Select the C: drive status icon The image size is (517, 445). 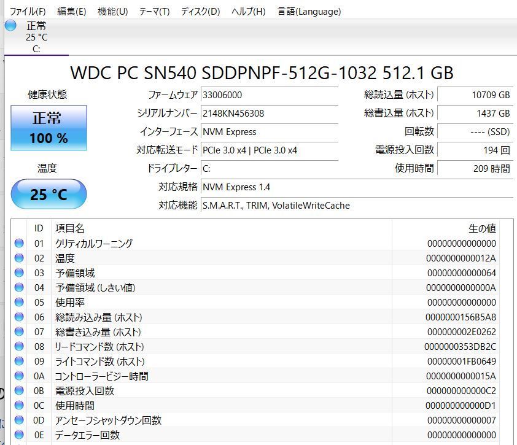[10, 26]
